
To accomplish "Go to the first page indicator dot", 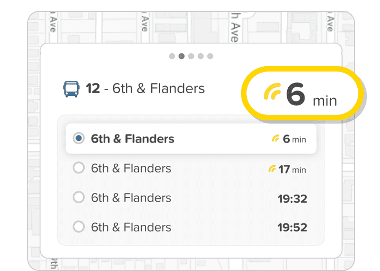I will coord(172,56).
